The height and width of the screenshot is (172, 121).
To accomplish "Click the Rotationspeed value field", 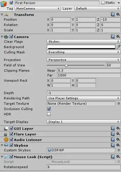I will click(84, 167).
